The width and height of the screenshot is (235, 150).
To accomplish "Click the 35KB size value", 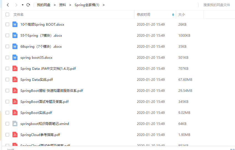I will tap(182, 47).
